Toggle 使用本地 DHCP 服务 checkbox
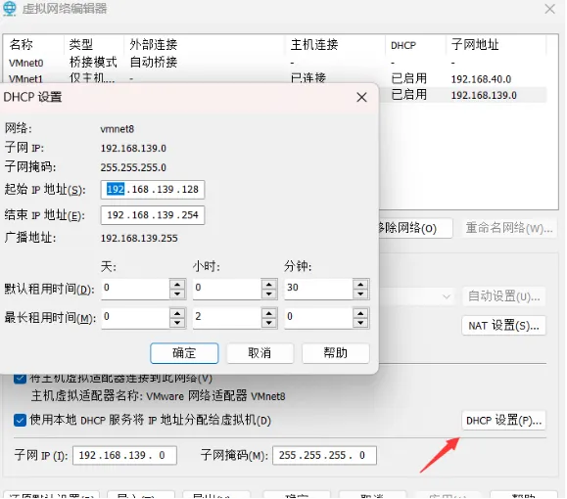Screen dimensions: 567x499 (20, 420)
